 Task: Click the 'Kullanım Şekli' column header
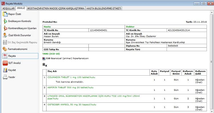point(200,72)
